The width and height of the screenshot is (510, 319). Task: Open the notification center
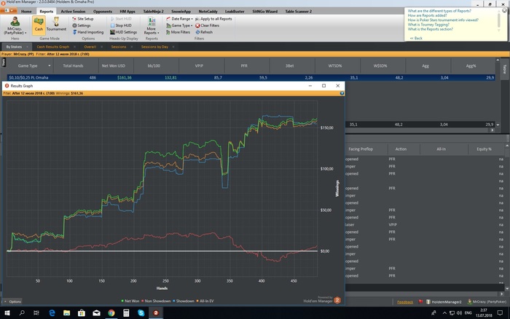500,313
